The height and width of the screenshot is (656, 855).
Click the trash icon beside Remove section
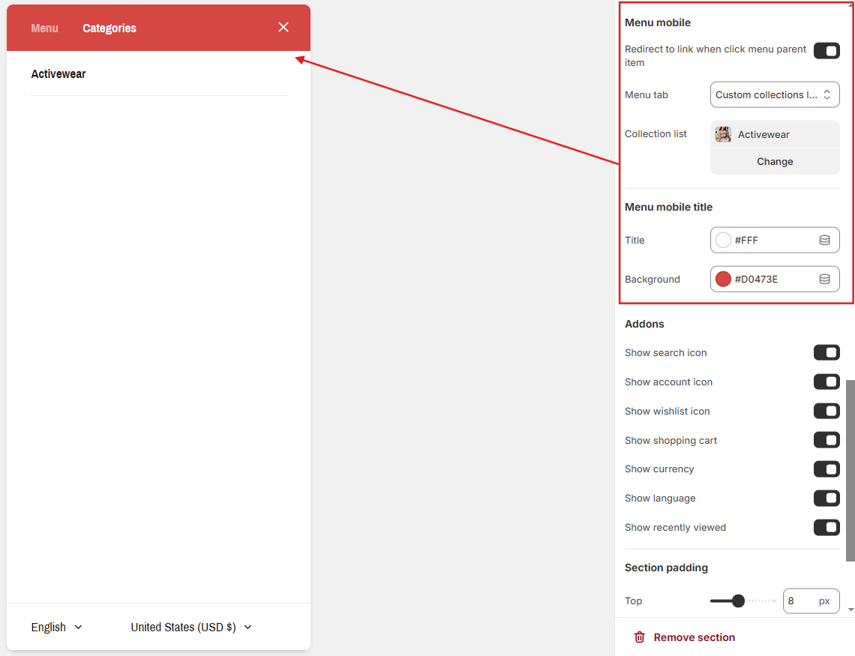640,637
